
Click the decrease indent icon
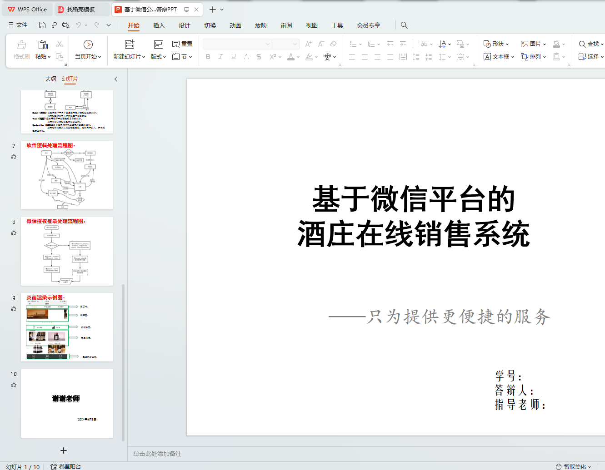click(390, 44)
